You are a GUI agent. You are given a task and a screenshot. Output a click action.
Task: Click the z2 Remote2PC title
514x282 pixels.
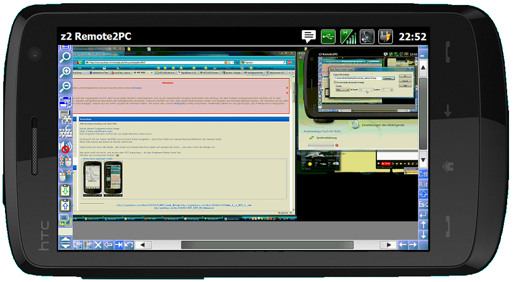tap(96, 36)
